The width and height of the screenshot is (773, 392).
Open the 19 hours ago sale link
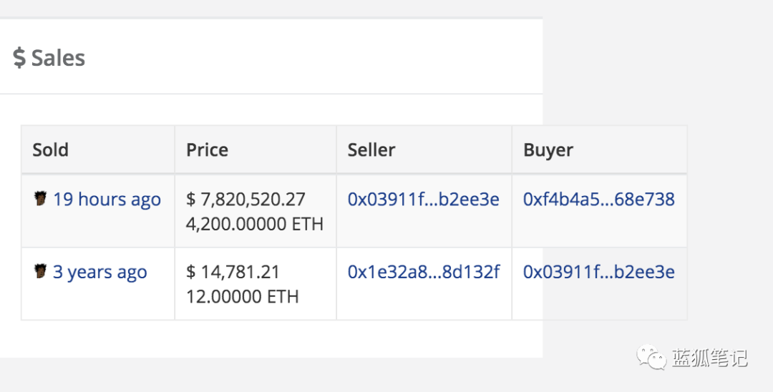click(x=107, y=200)
